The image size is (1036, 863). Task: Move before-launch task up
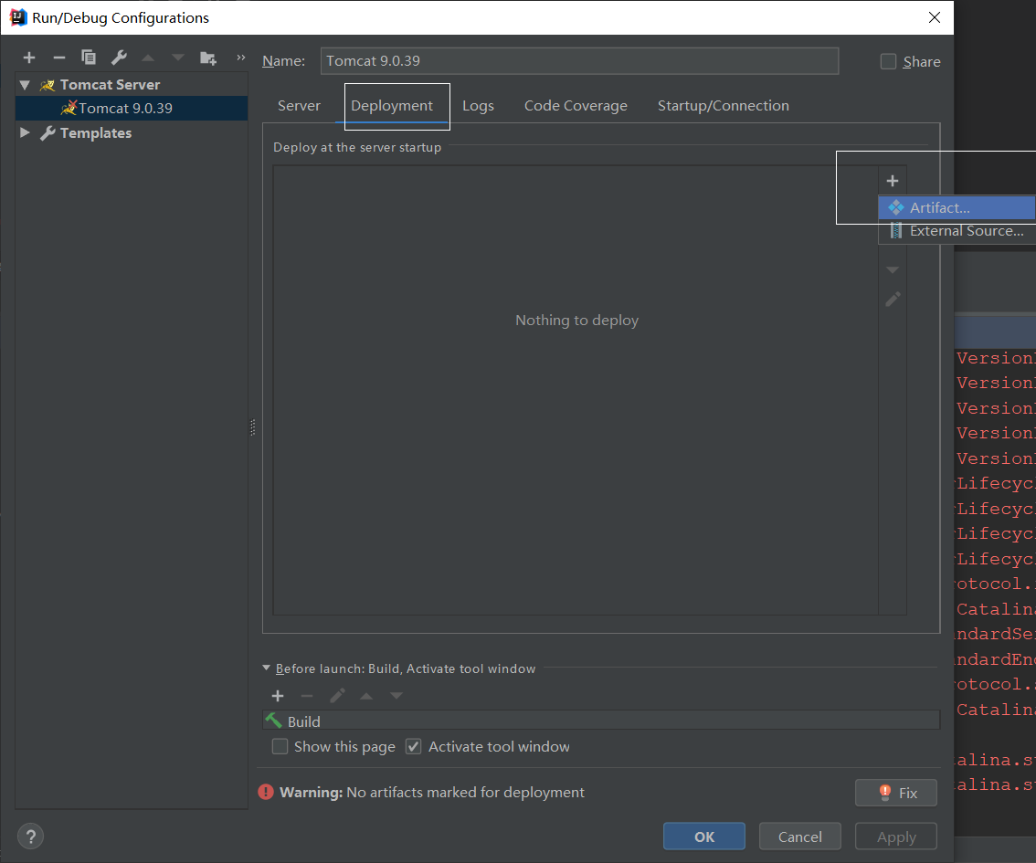pos(366,696)
